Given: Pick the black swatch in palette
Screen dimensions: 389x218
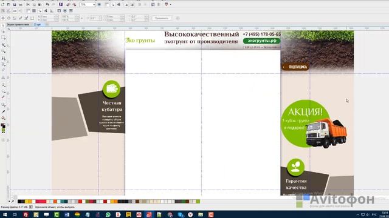Looking at the screenshot, I should click(x=19, y=202).
